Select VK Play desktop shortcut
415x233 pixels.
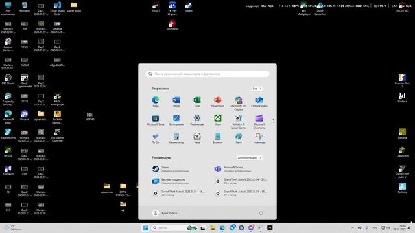click(172, 8)
